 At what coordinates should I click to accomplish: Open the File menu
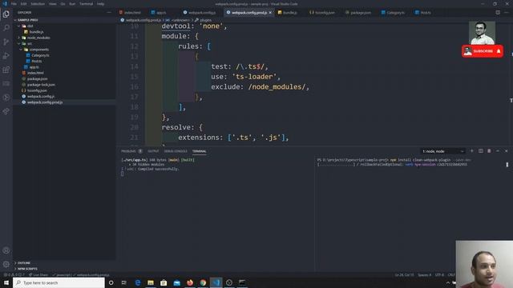(x=14, y=4)
